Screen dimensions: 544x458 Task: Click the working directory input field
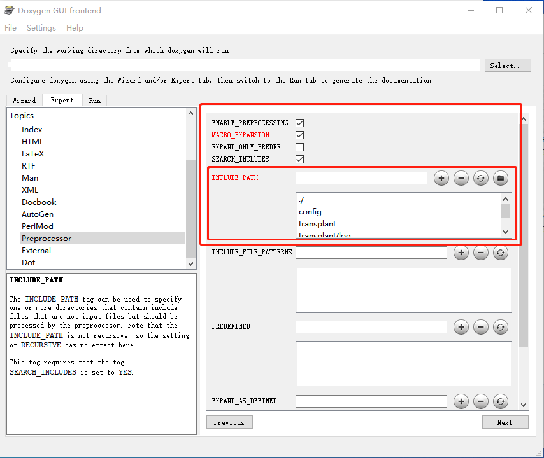point(245,65)
